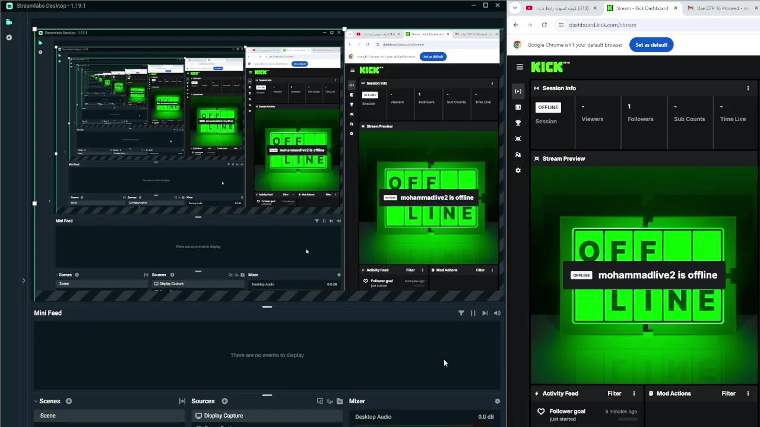Image resolution: width=760 pixels, height=427 pixels.
Task: Click the audio-only sources icon in Sources panel
Action: (x=330, y=401)
